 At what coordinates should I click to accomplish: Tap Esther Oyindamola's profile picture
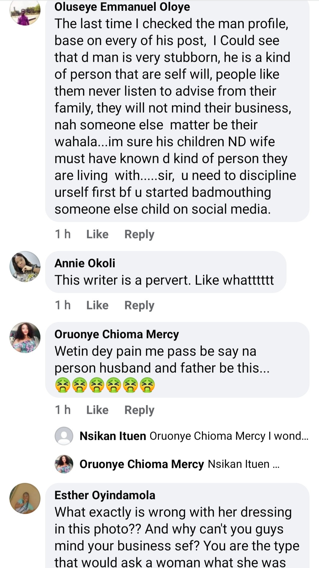click(x=25, y=498)
